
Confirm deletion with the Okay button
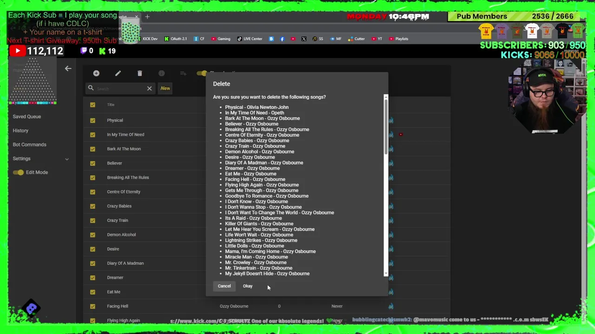click(248, 286)
